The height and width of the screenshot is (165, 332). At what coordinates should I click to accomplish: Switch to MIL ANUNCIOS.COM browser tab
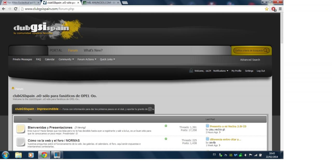pyautogui.click(x=101, y=3)
